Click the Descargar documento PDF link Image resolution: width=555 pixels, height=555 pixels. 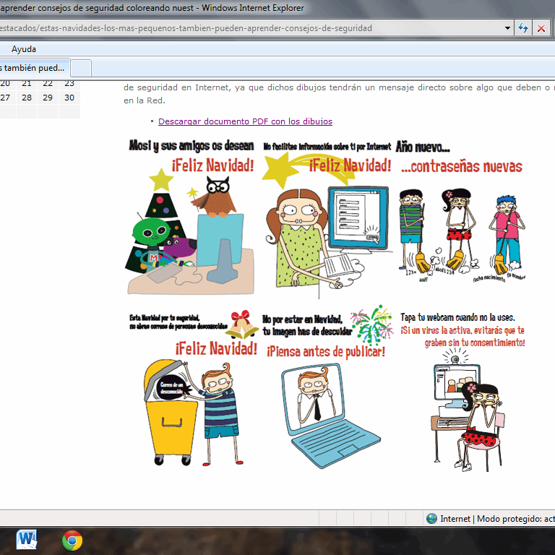245,121
